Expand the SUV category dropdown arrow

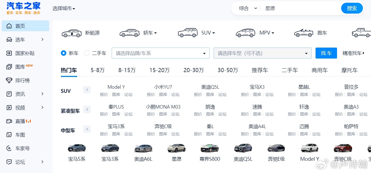214,33
